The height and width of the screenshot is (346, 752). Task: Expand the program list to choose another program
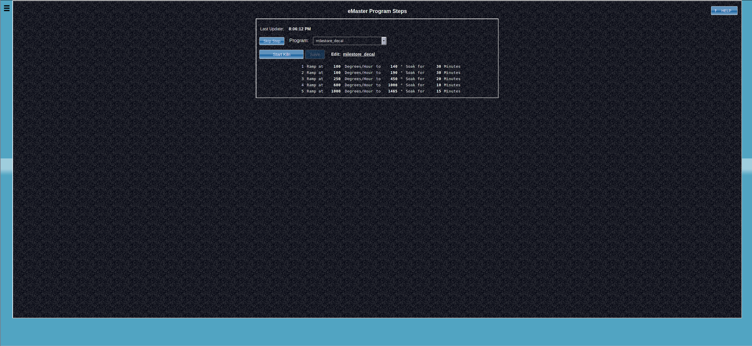click(x=384, y=41)
